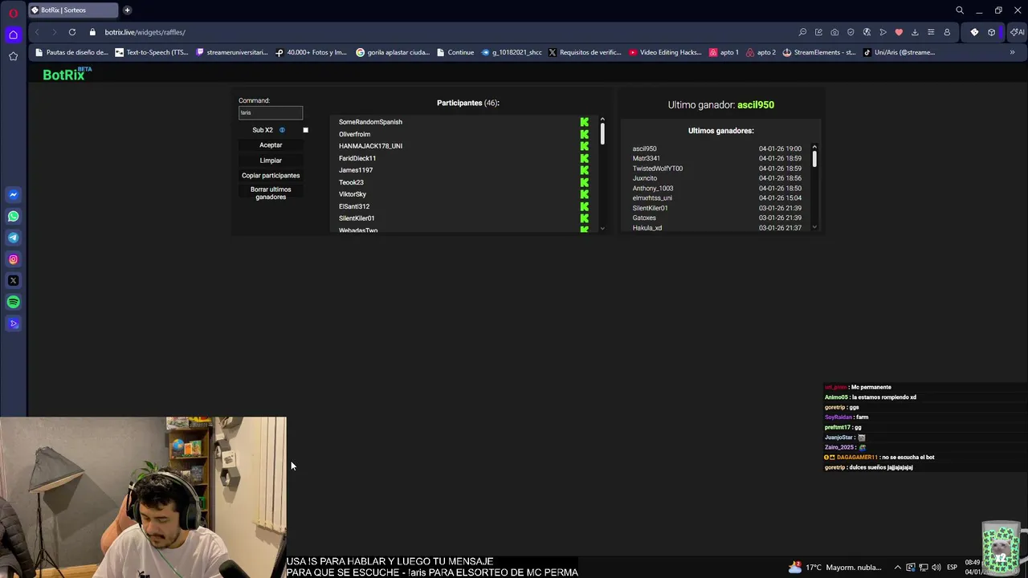
Task: Click participants list scrollbar thumb
Action: tap(602, 133)
